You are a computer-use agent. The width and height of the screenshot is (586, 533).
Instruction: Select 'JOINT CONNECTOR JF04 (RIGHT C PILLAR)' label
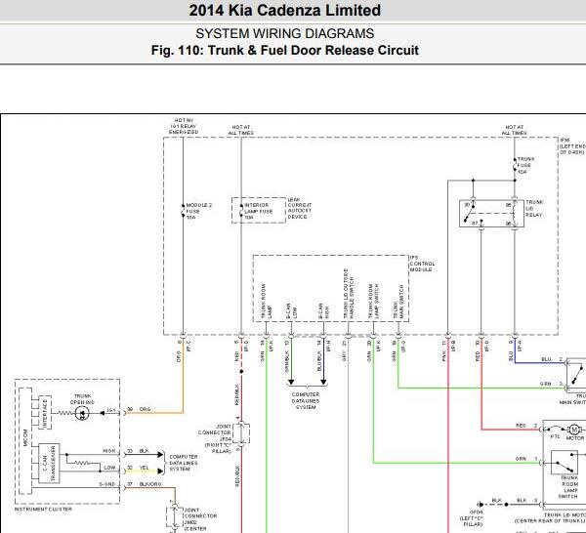point(215,438)
